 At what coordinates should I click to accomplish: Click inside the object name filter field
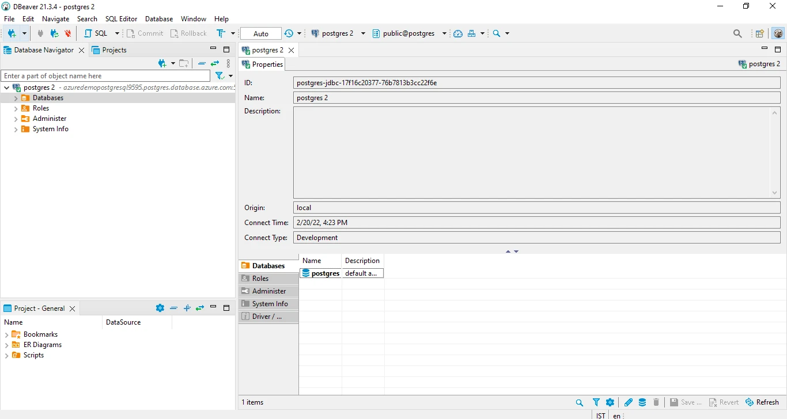tap(104, 75)
